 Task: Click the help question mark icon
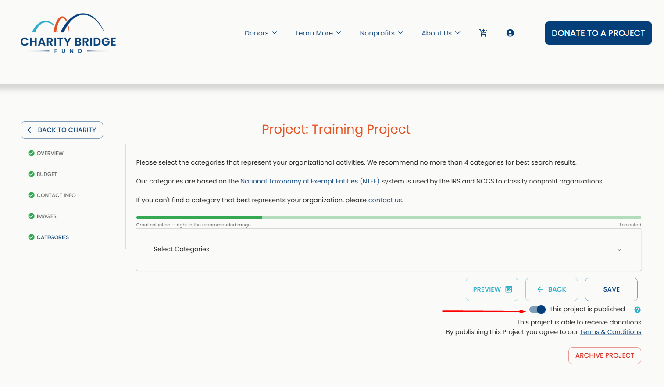(x=637, y=310)
